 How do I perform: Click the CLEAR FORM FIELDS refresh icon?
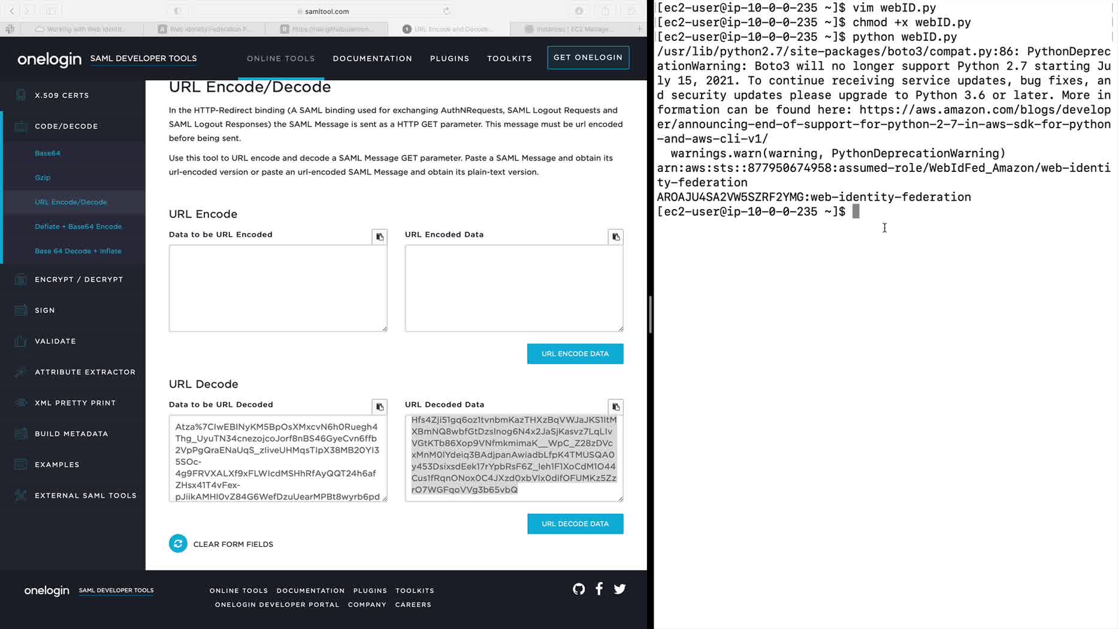click(178, 543)
